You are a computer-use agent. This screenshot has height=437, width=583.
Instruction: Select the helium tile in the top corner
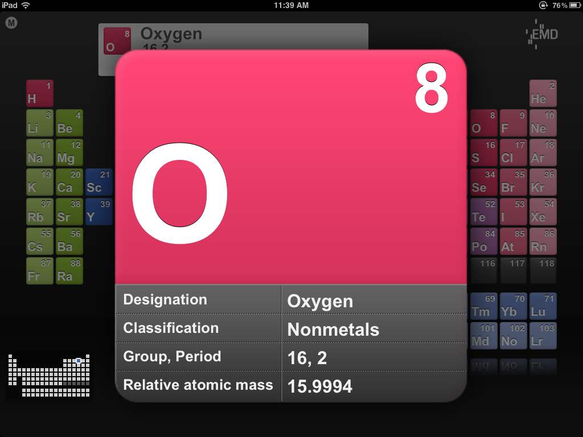pos(543,93)
